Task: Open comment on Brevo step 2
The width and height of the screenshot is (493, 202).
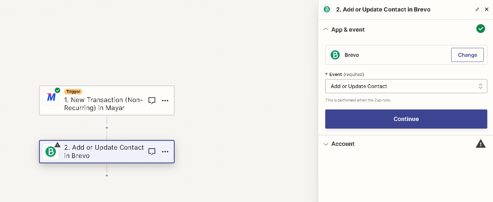Action: pyautogui.click(x=152, y=152)
